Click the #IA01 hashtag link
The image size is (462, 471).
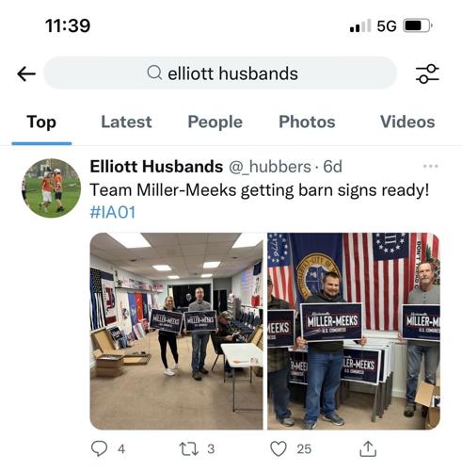pos(113,212)
